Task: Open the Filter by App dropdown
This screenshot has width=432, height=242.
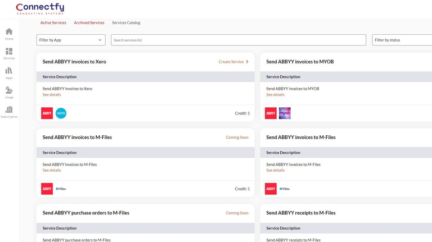Action: tap(71, 40)
